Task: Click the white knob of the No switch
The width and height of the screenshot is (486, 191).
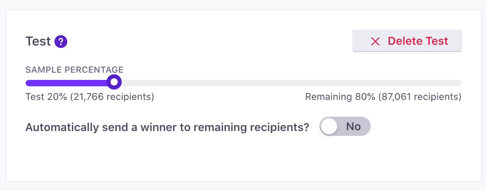Action: tap(329, 126)
